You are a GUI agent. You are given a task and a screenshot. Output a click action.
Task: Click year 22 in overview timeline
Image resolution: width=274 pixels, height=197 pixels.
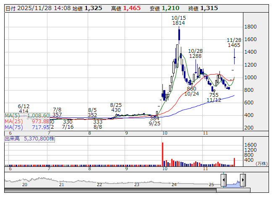click(99, 184)
